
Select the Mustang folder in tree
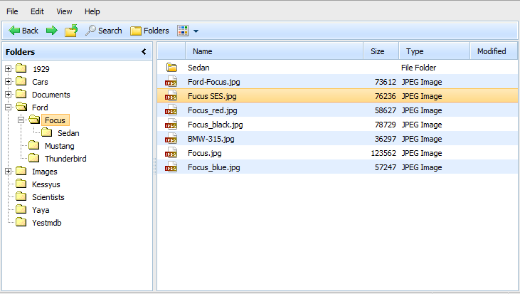point(60,146)
